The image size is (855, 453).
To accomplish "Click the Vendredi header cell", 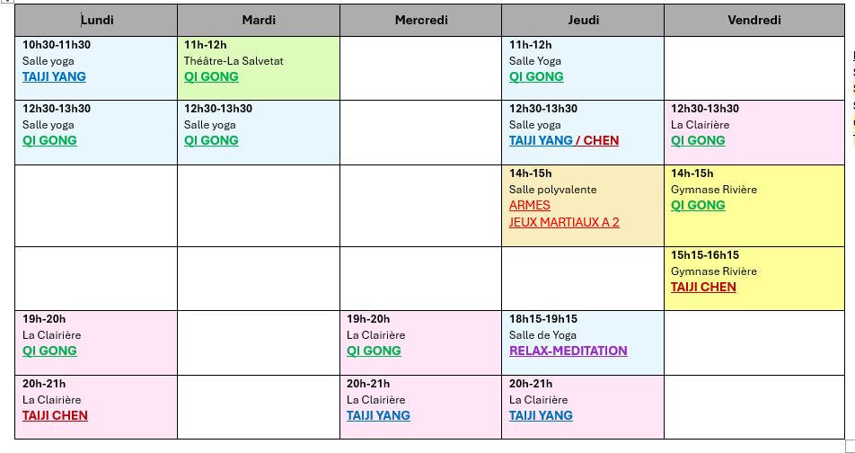I will (x=754, y=20).
